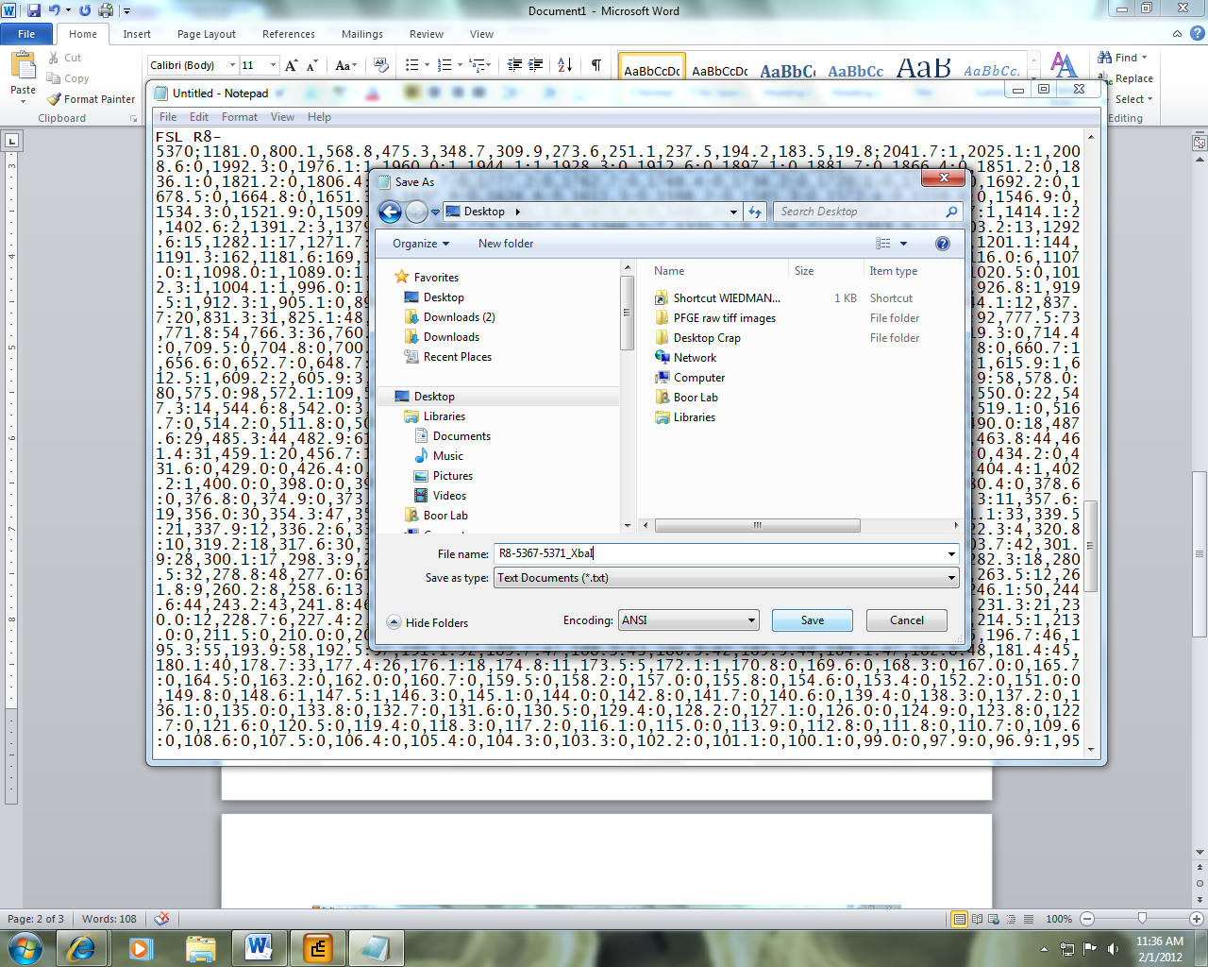Open the Encoding ANSI dropdown
Viewport: 1208px width, 967px height.
tap(689, 620)
